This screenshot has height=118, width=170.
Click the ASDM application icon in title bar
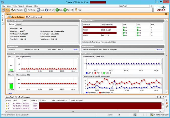3,2
